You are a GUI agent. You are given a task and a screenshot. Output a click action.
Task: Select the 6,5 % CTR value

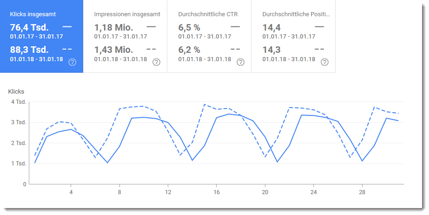click(x=189, y=27)
